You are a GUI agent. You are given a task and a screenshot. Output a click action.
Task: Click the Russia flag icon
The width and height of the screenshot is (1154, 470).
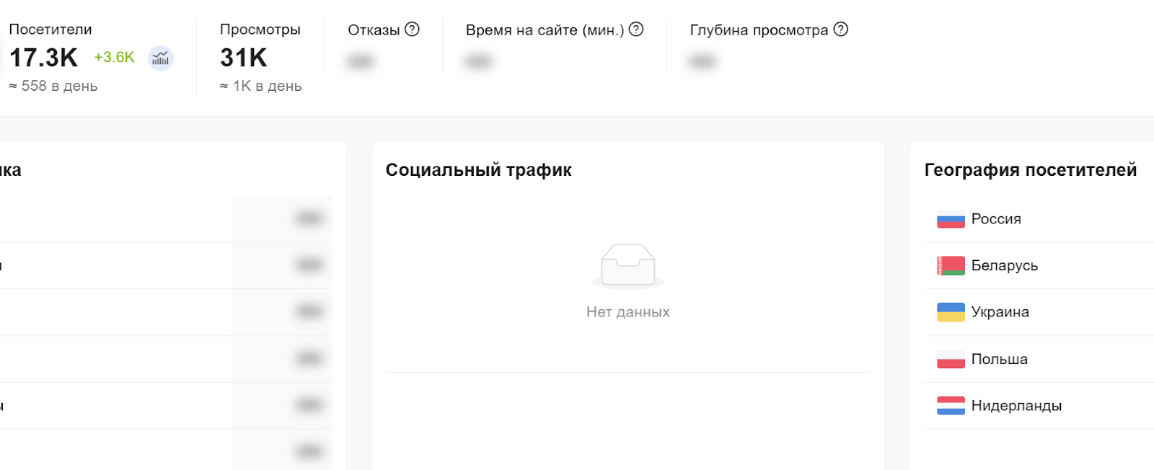tap(951, 219)
